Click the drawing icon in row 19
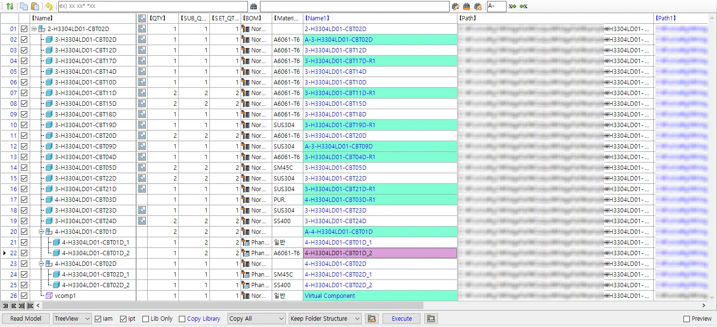717x327 pixels. [x=142, y=221]
